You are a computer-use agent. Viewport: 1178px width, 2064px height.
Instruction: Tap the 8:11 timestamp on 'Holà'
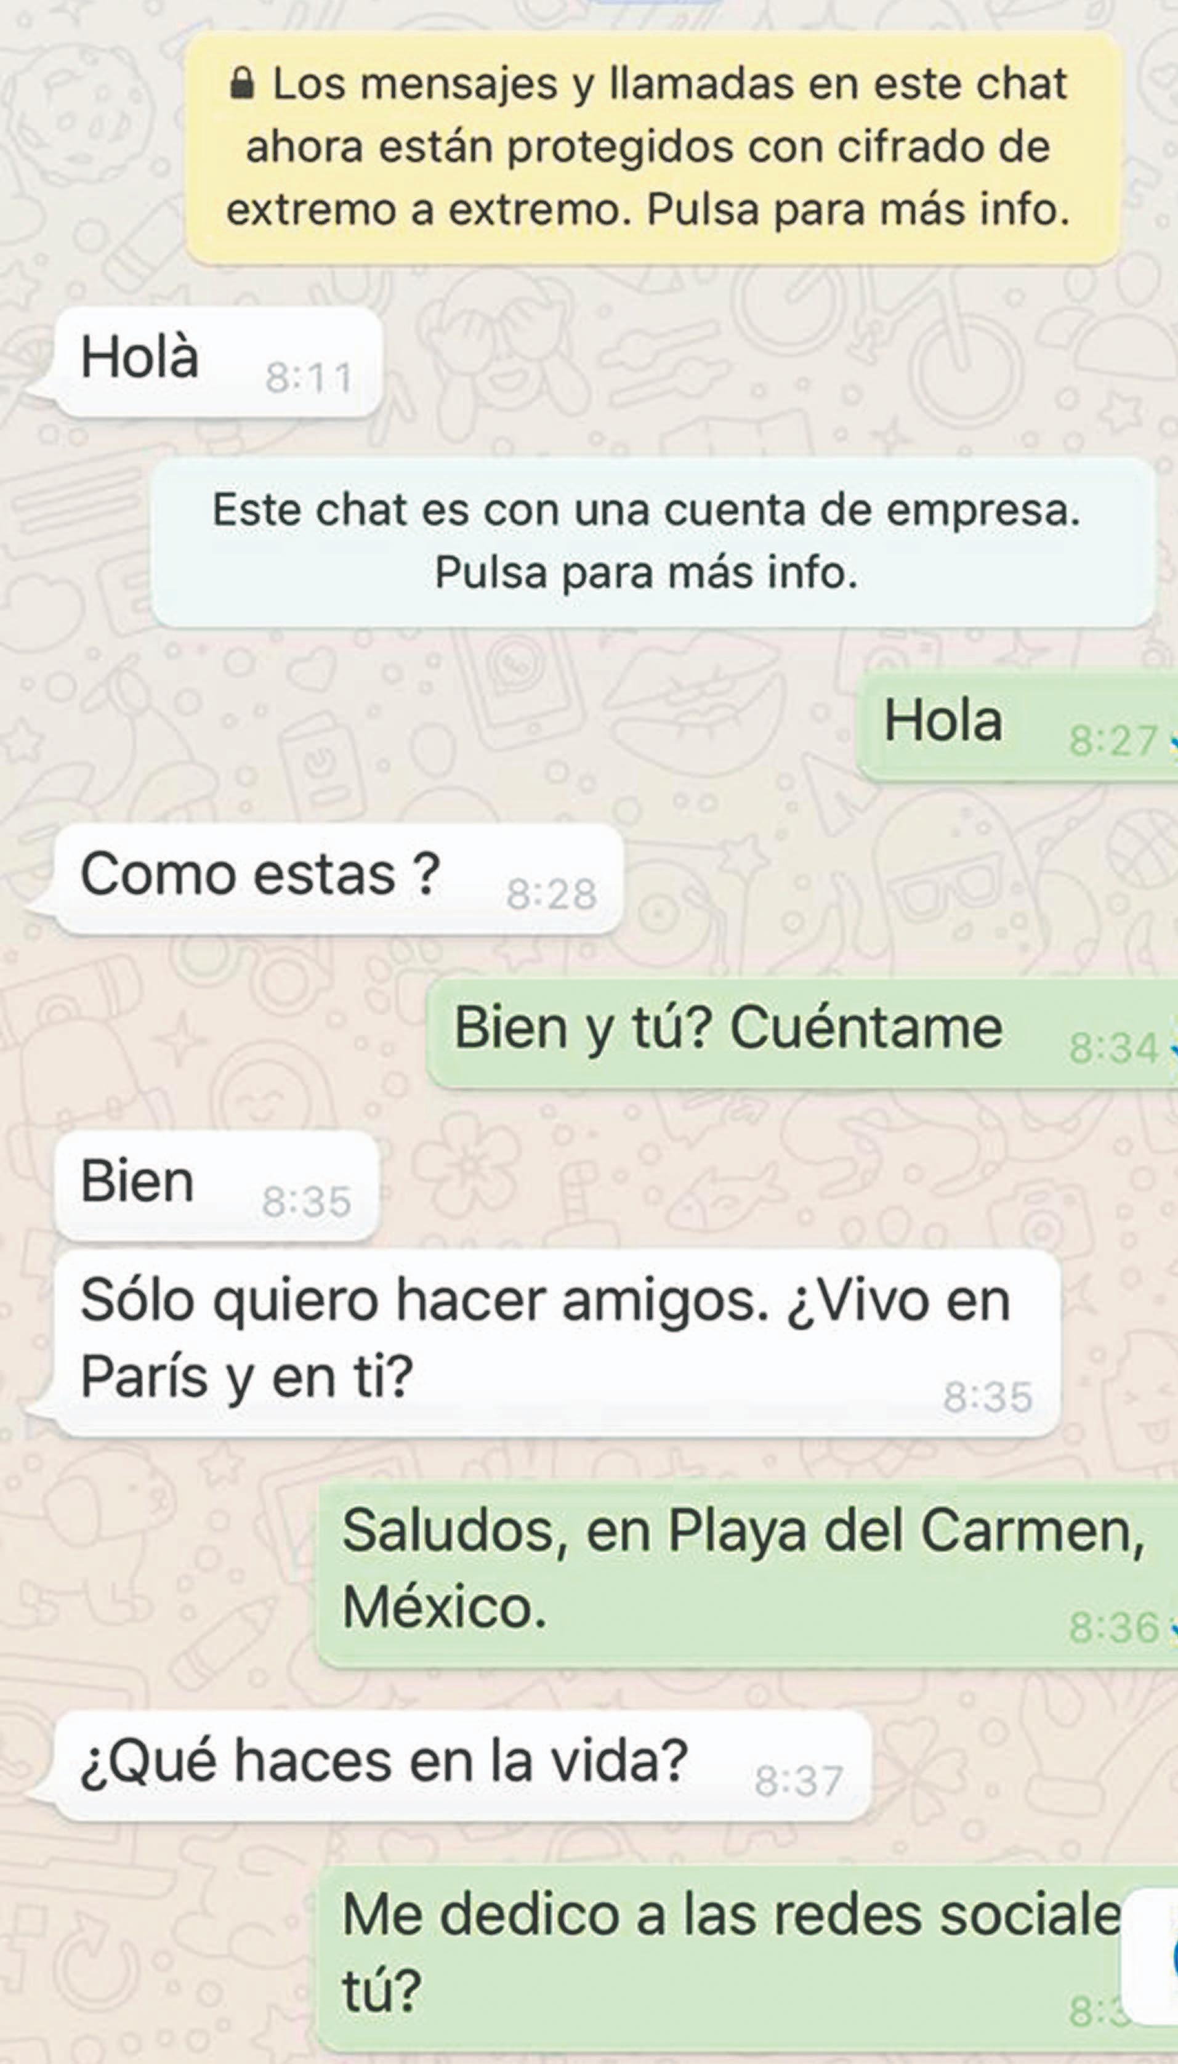[309, 378]
